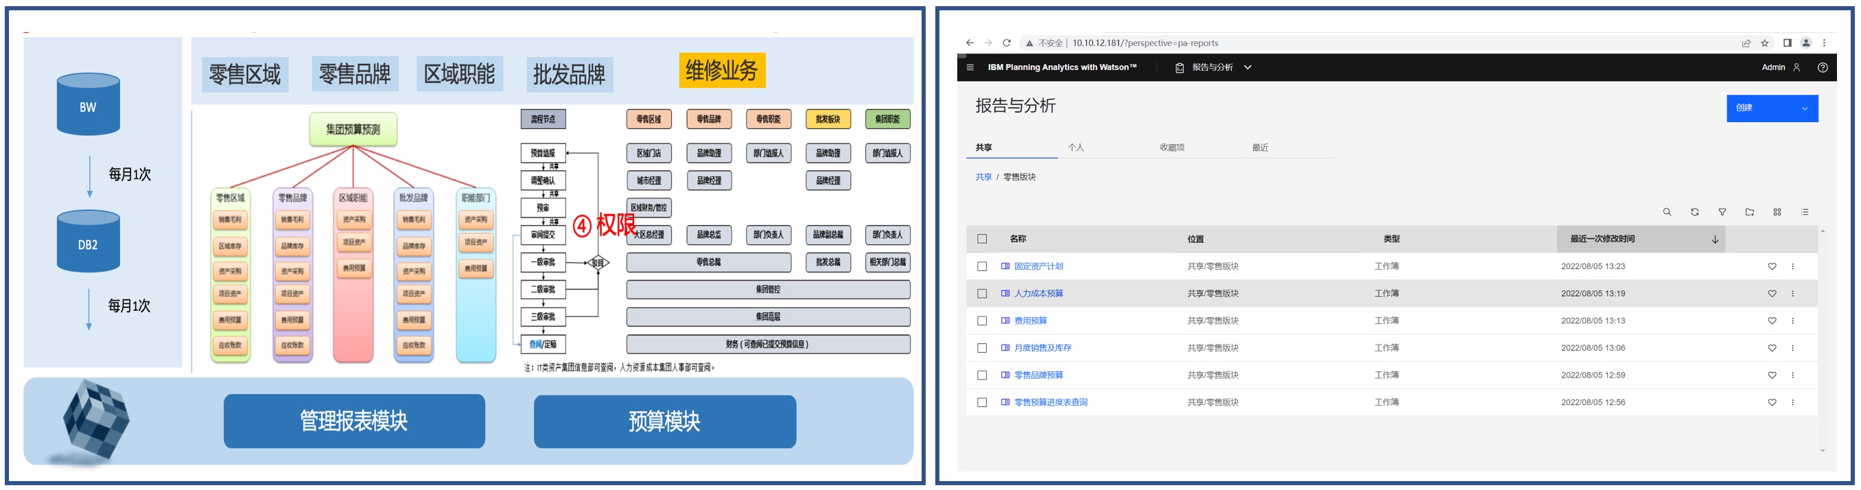Viewport: 1861px width, 490px height.
Task: Check the box for 零售品牌预算
Action: (x=982, y=375)
